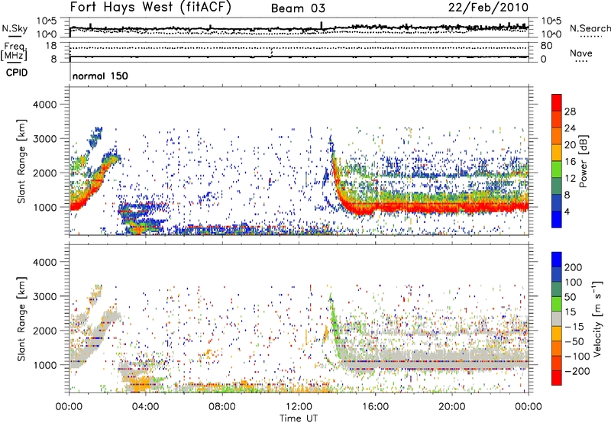This screenshot has width=611, height=423.
Task: Click the '-15' Velocity color bar label
Action: click(x=574, y=327)
